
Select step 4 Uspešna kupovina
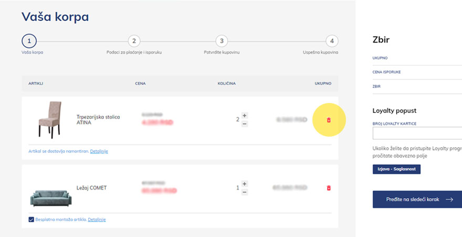click(x=332, y=42)
